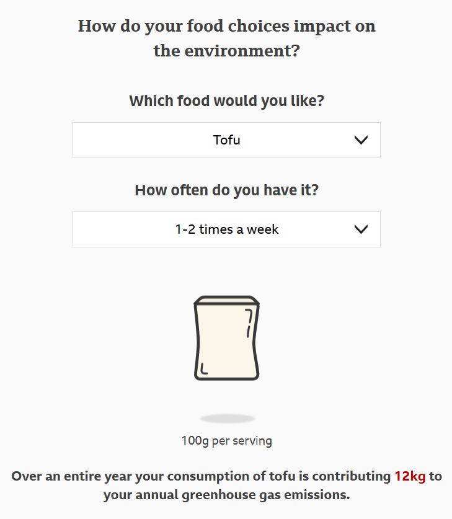Viewport: 452px width, 519px height.
Task: Click the grey shadow under the tofu
Action: (228, 419)
